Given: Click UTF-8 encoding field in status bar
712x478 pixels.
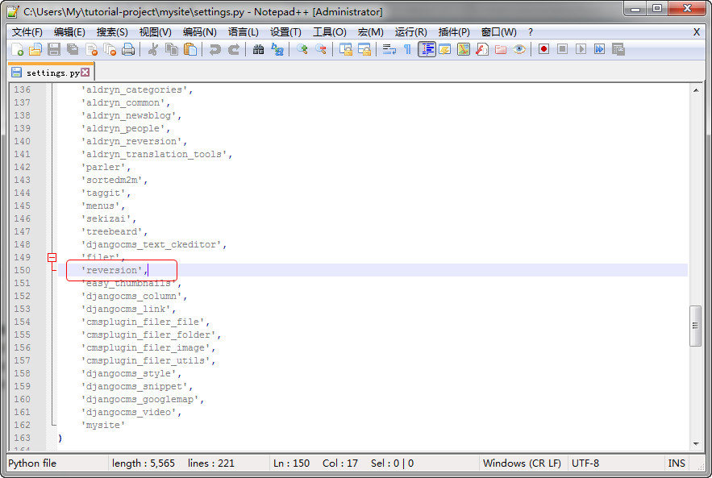Looking at the screenshot, I should pyautogui.click(x=587, y=463).
